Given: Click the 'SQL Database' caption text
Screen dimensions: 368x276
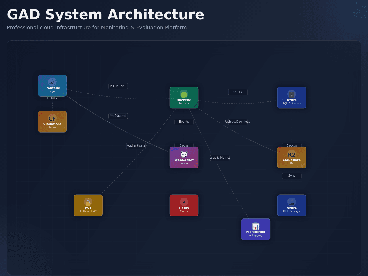Looking at the screenshot, I should pyautogui.click(x=292, y=103).
